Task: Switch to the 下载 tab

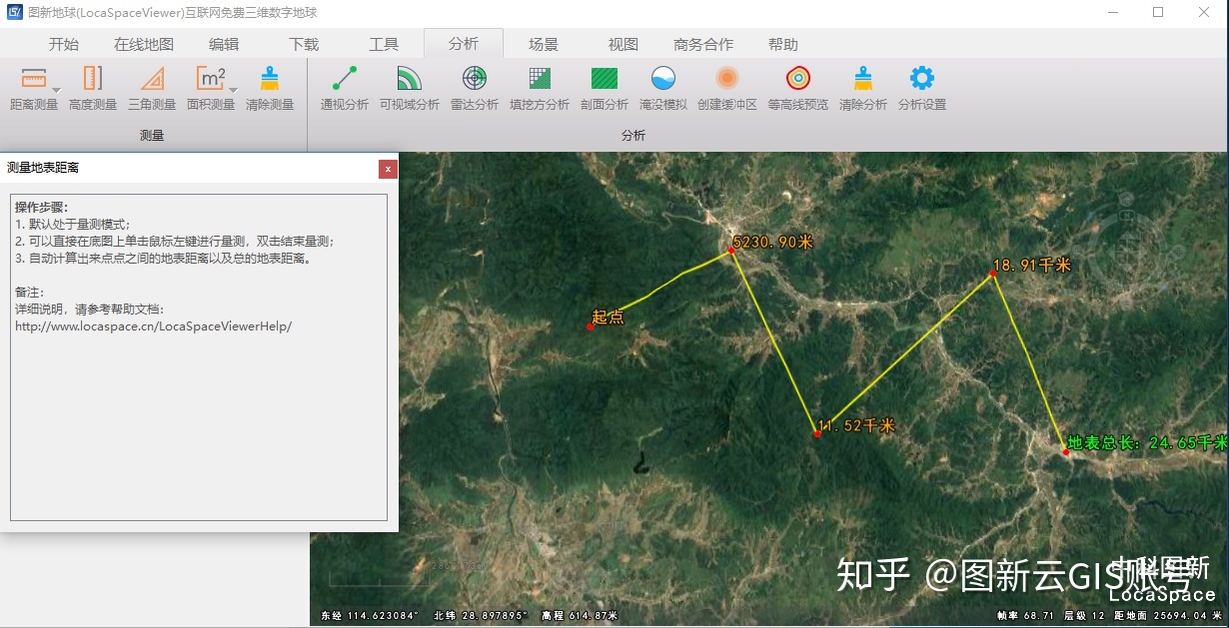Action: point(304,44)
